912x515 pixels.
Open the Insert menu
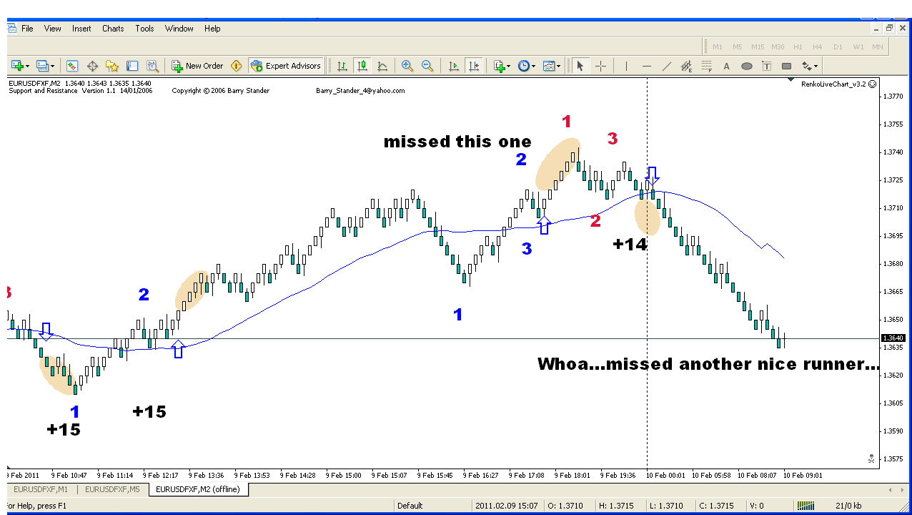coord(81,29)
